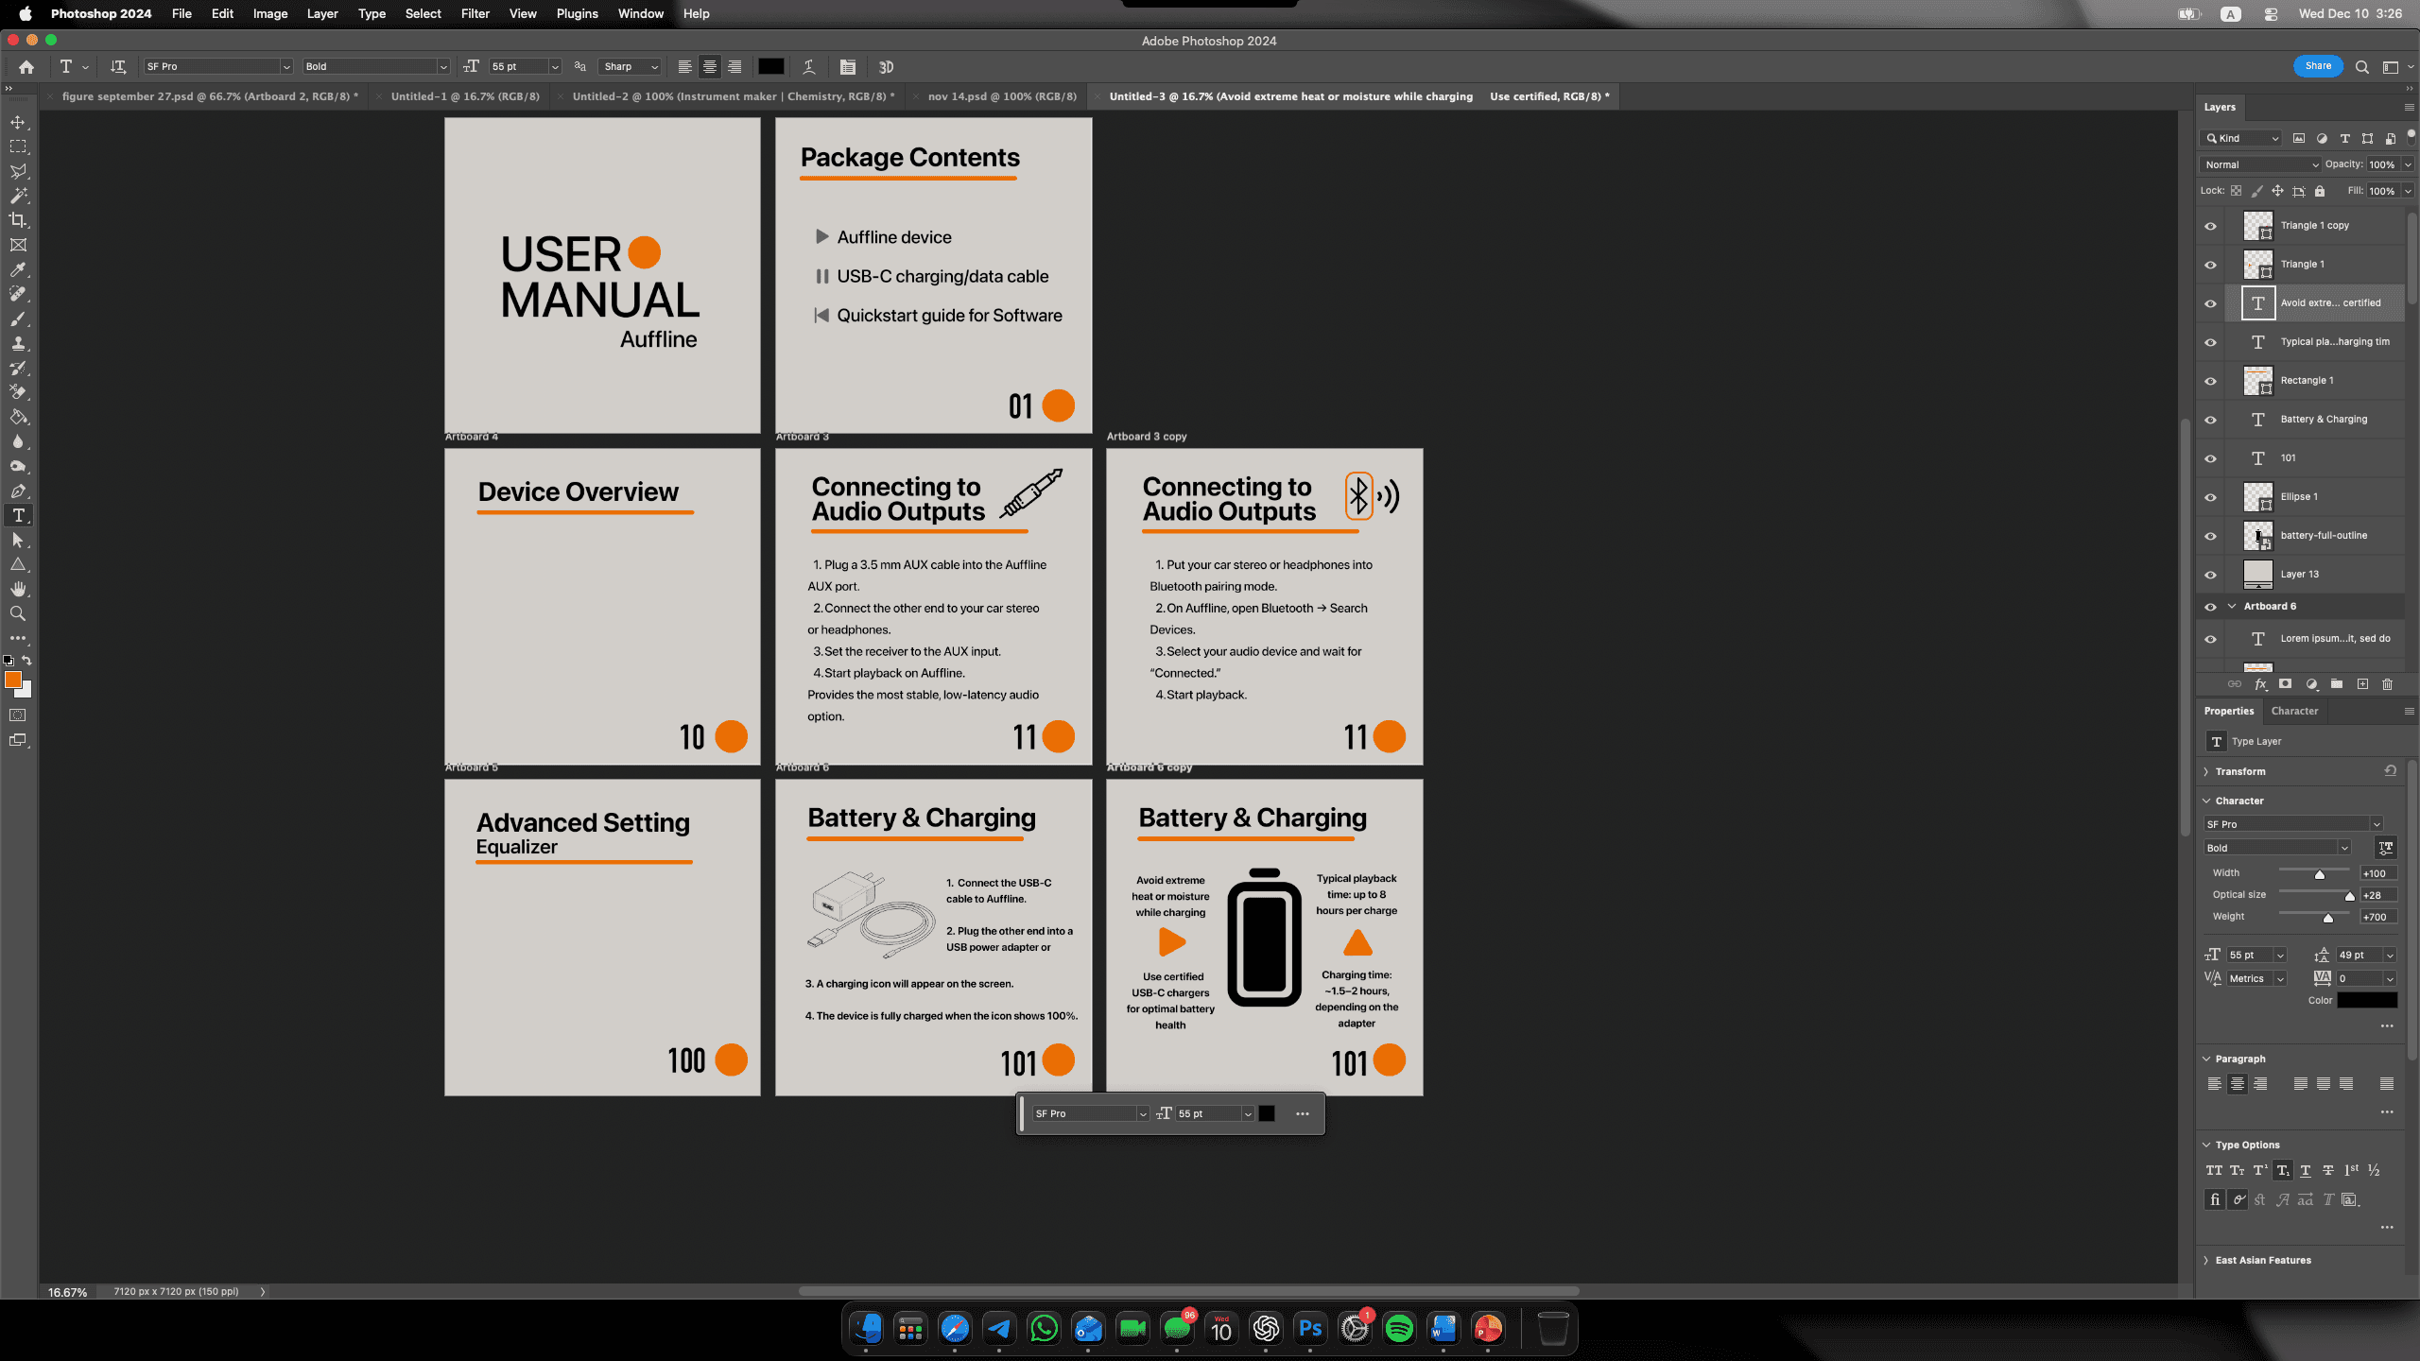Add a layer mask

2286,684
